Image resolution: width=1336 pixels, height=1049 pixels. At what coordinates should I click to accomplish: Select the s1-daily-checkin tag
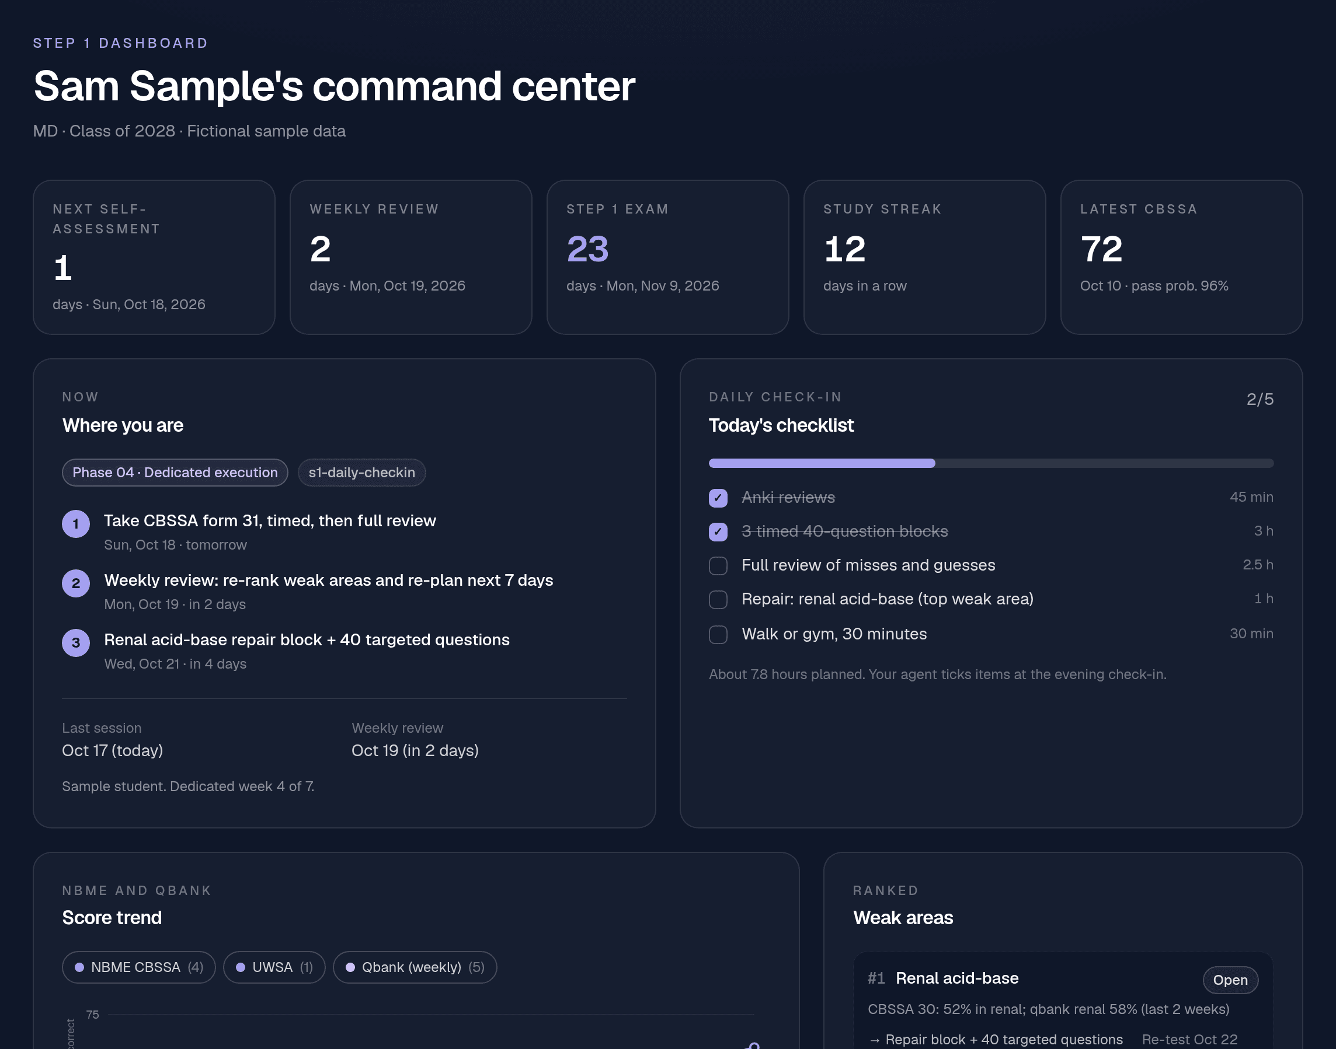[362, 473]
